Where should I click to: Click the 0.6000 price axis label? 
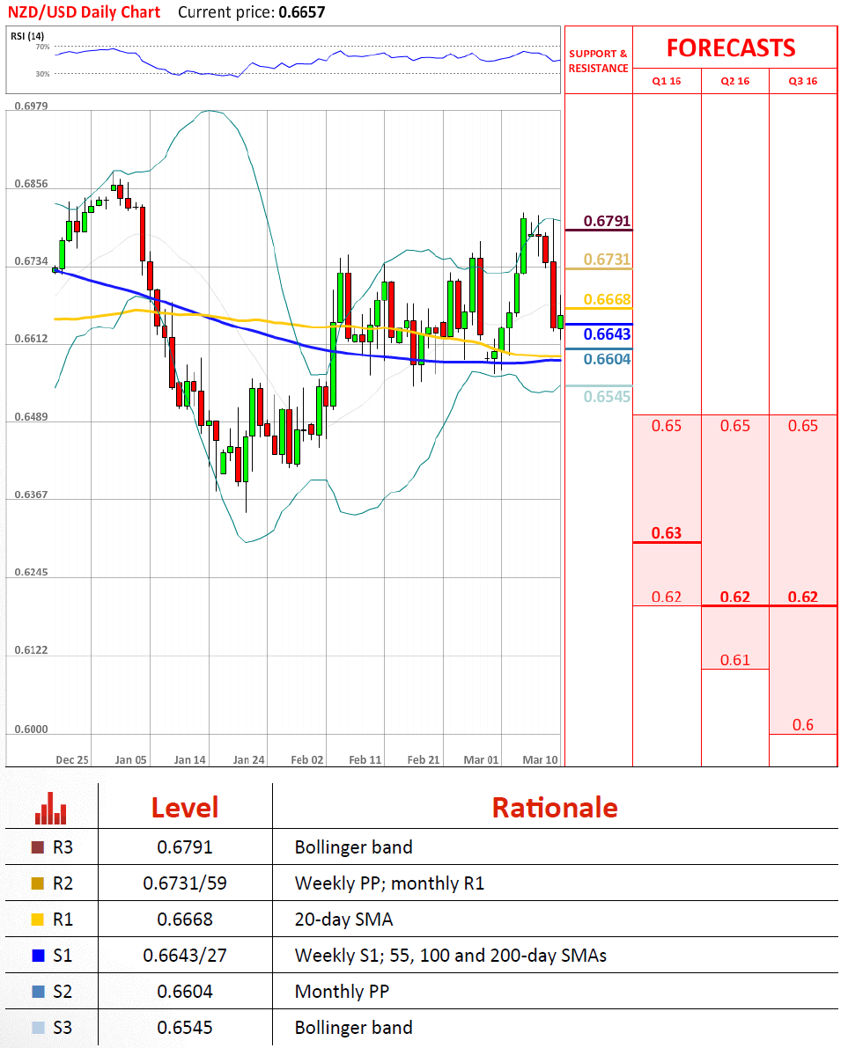[32, 729]
